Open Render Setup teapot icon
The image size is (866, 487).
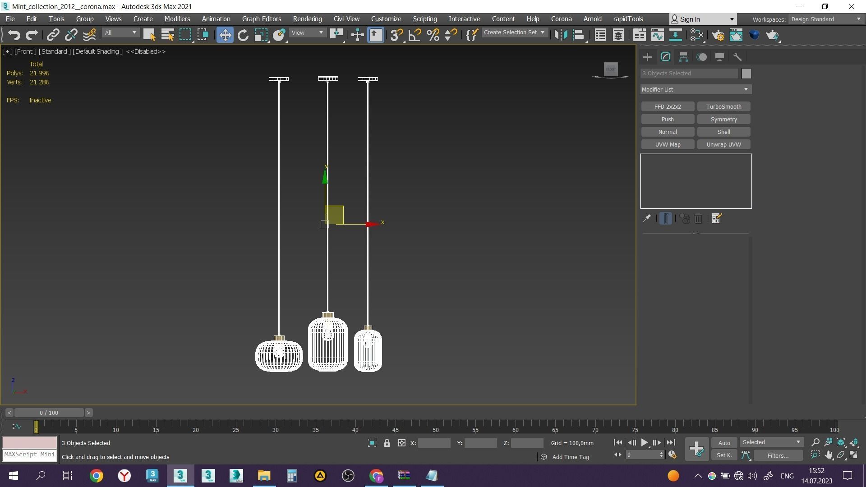tap(719, 35)
